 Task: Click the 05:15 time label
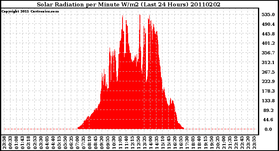point(59,143)
